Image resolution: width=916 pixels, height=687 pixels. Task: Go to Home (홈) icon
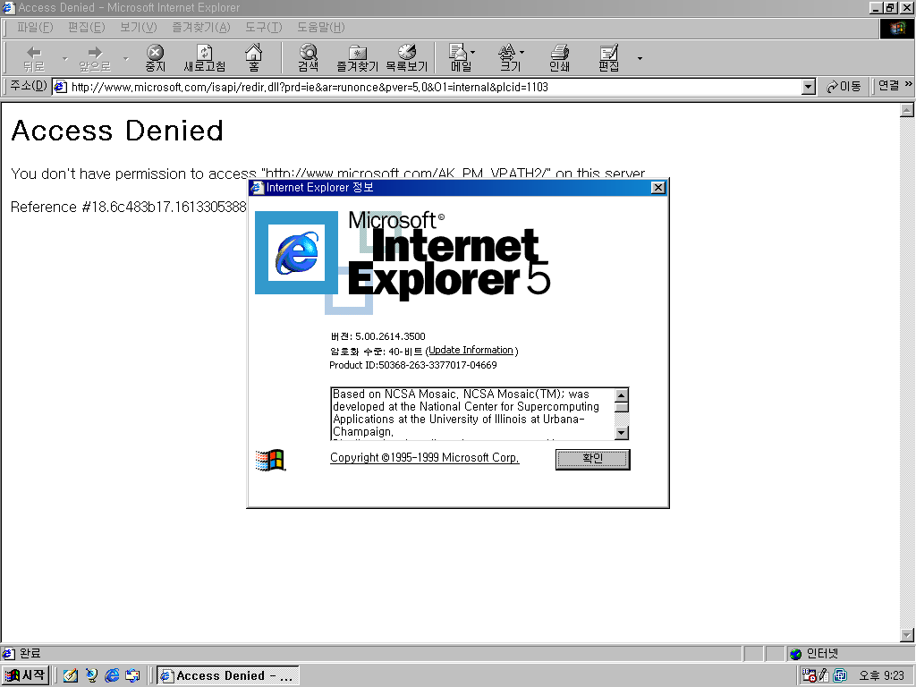pyautogui.click(x=253, y=58)
